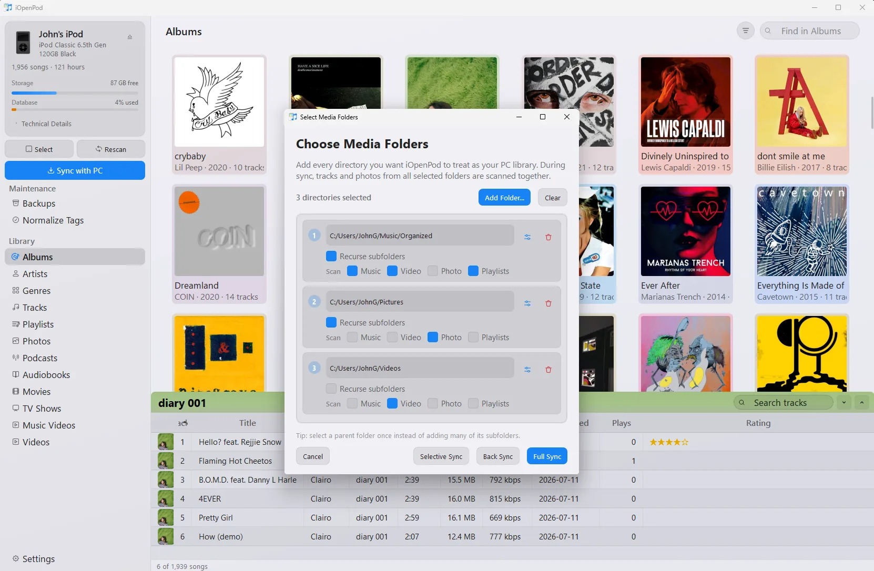Go to Photos in the Library
The image size is (874, 571).
[75, 341]
